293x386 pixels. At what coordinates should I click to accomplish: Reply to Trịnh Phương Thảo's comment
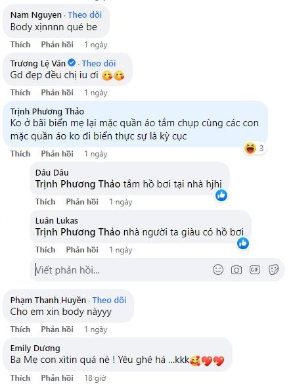(57, 154)
